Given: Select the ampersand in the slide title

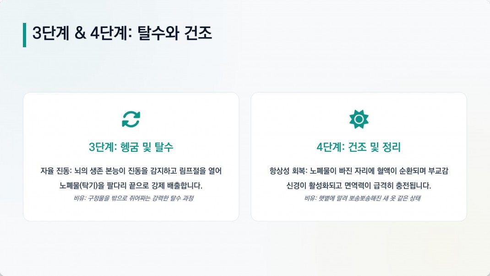Looking at the screenshot, I should click(79, 34).
